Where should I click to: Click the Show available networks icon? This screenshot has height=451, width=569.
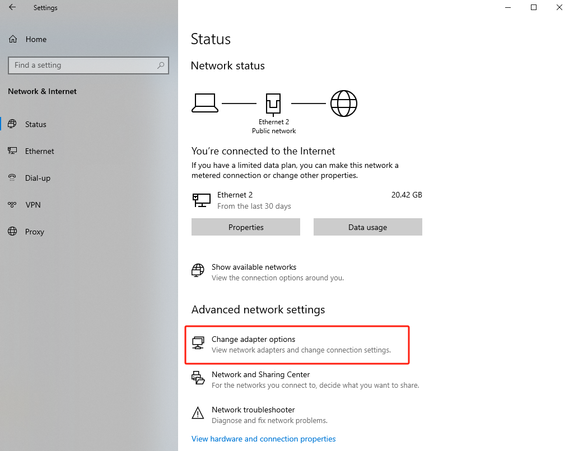[x=198, y=271]
